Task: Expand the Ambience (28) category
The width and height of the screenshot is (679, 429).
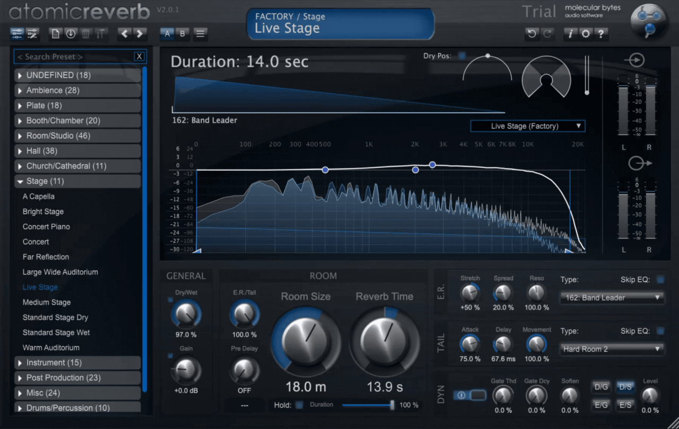Action: pos(77,91)
